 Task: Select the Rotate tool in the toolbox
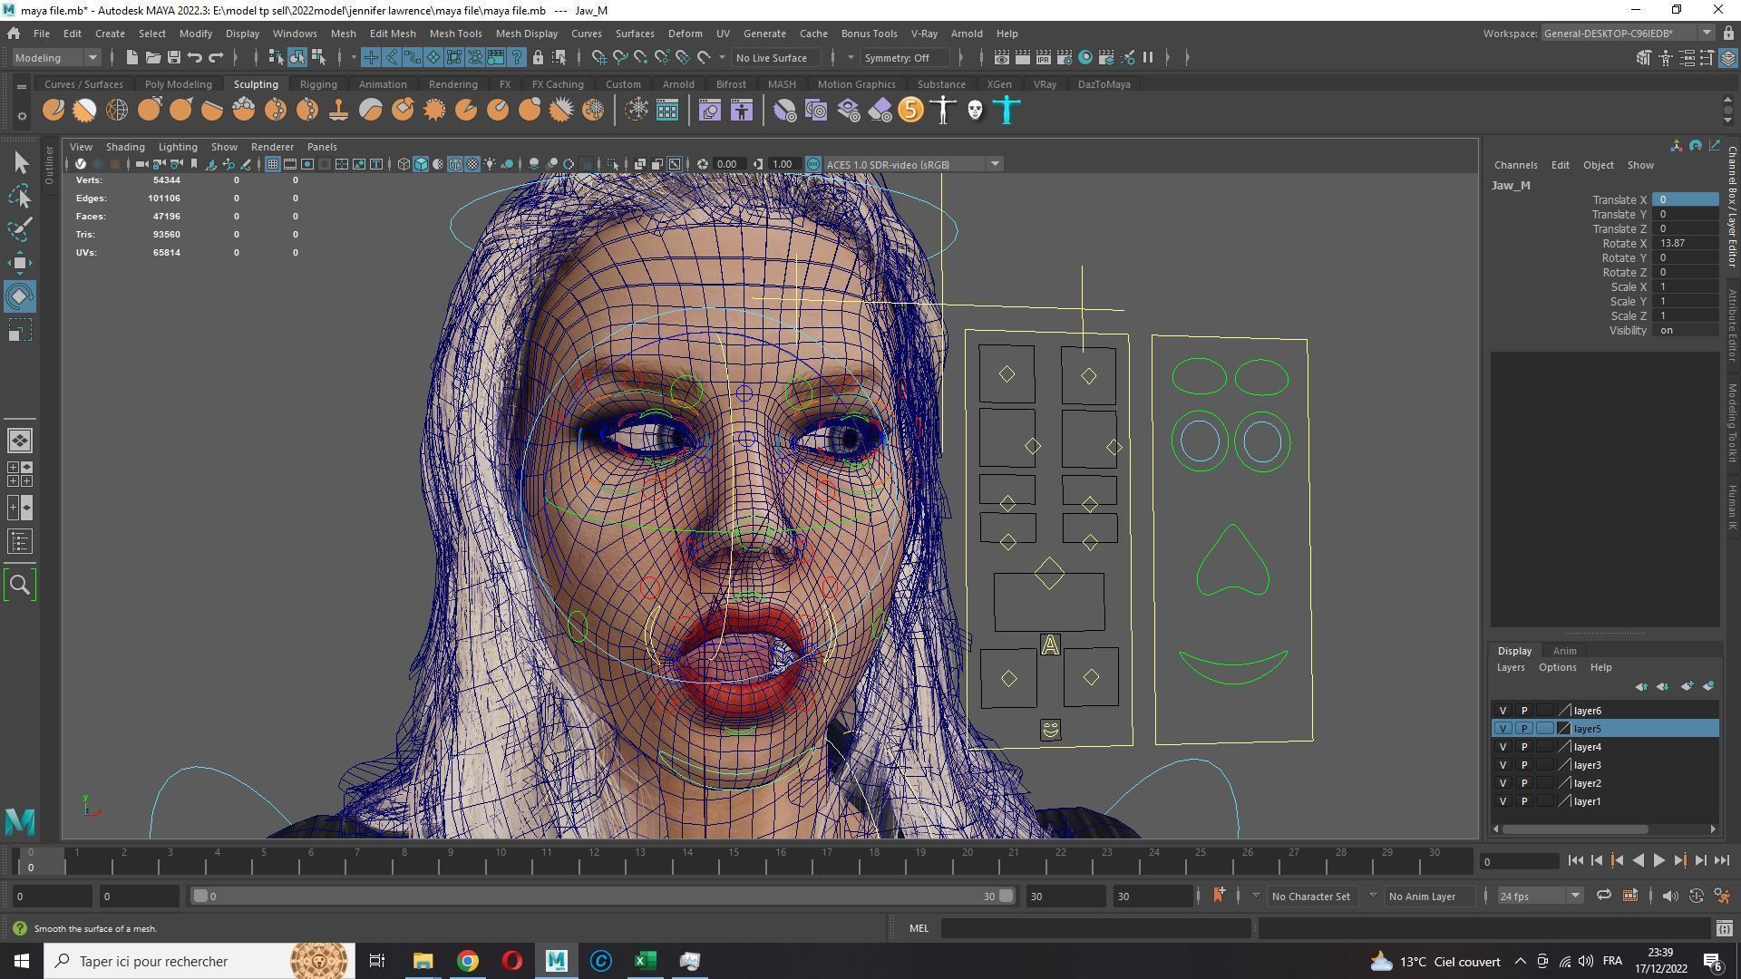20,296
